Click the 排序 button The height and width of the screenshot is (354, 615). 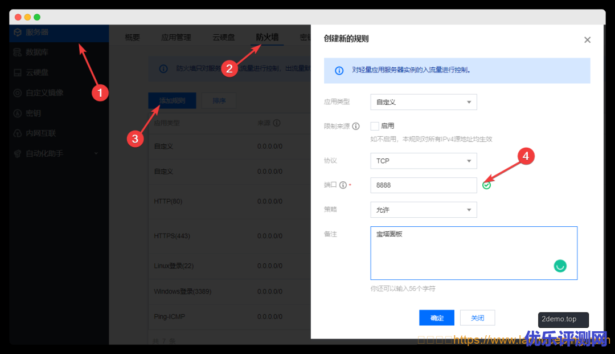(x=219, y=100)
